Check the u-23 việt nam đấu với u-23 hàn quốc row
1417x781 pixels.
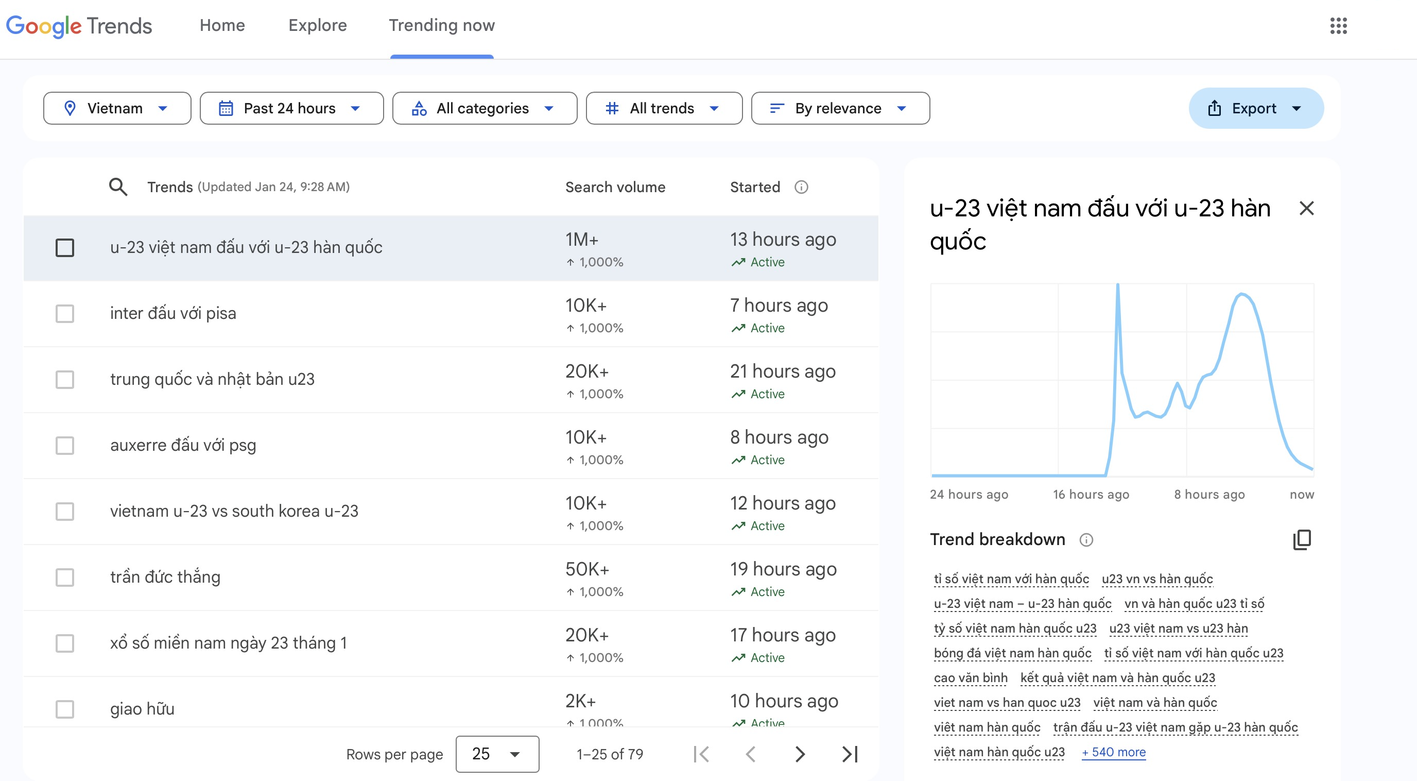click(x=65, y=248)
